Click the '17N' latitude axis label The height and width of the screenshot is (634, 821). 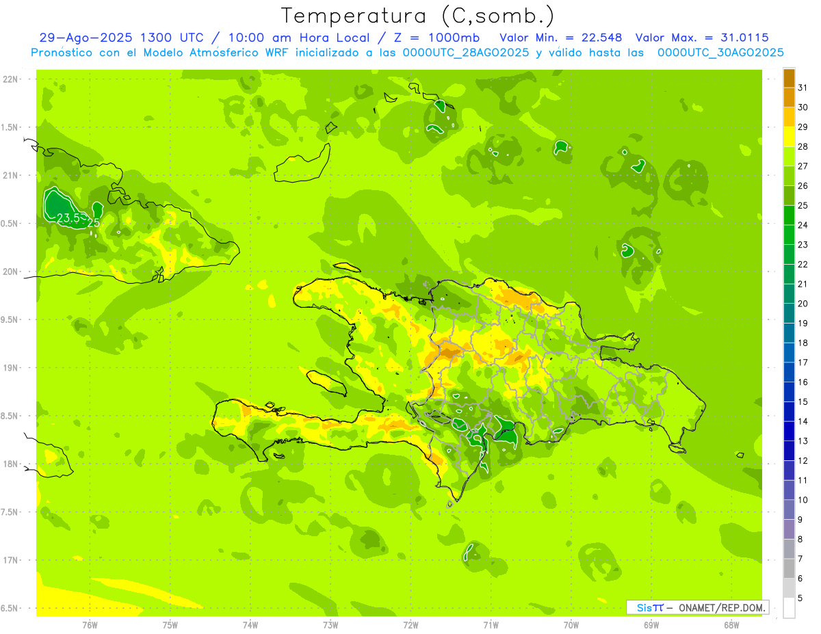[11, 560]
